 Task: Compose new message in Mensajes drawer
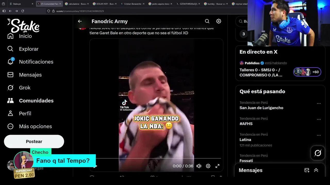click(307, 170)
